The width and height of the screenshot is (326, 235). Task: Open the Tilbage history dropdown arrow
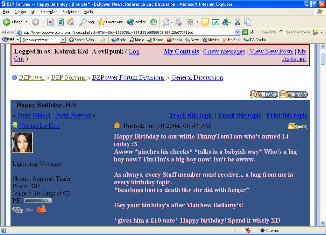click(x=27, y=22)
